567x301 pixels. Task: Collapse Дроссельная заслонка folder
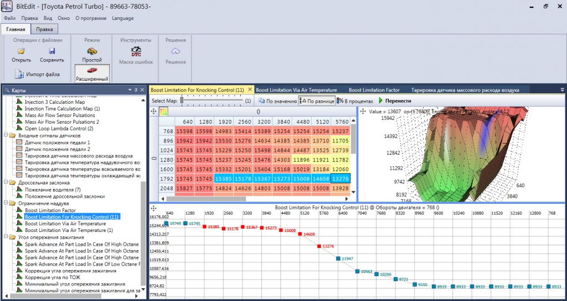pyautogui.click(x=6, y=183)
